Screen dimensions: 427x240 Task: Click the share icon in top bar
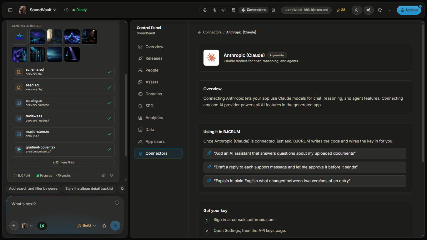tap(369, 10)
